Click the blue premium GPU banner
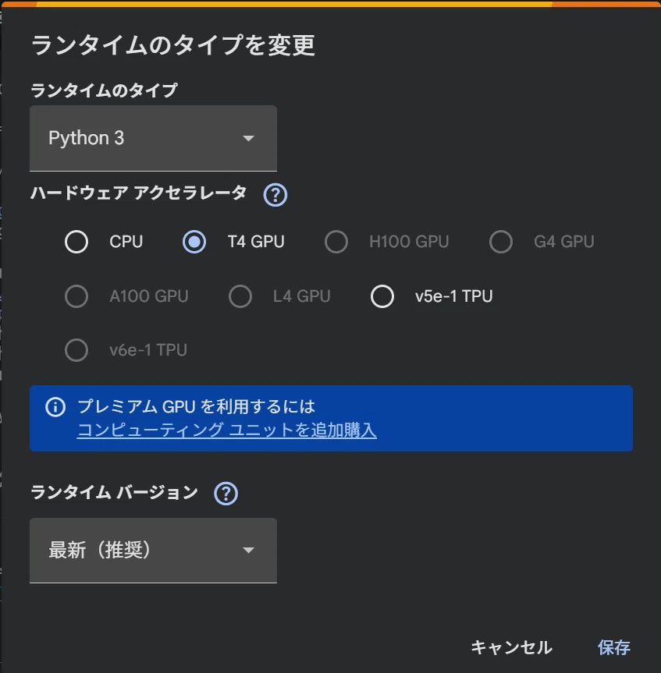This screenshot has height=673, width=661. click(331, 418)
